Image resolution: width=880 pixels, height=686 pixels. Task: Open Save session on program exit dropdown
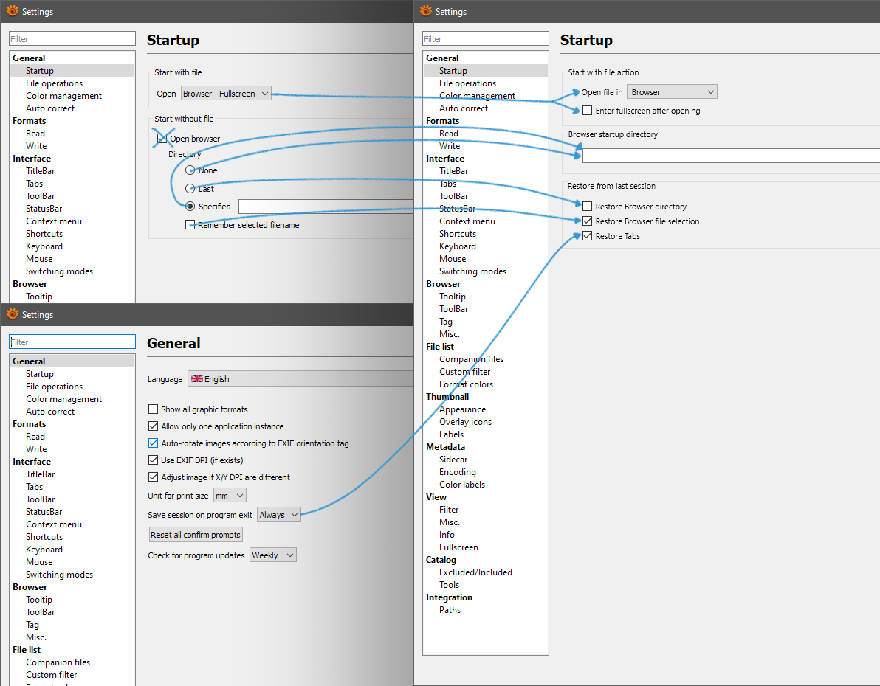pyautogui.click(x=279, y=515)
